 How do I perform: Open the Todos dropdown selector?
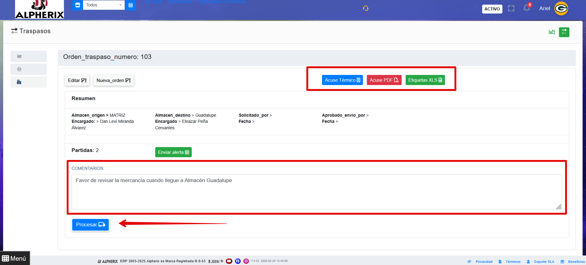coord(104,5)
